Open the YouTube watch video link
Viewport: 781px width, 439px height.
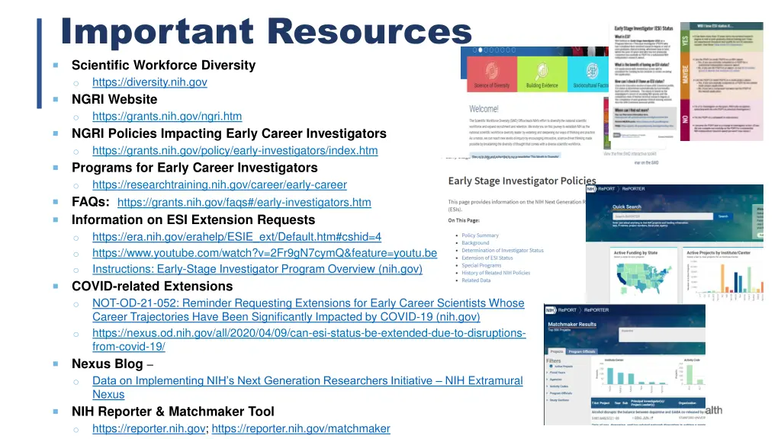(x=265, y=253)
